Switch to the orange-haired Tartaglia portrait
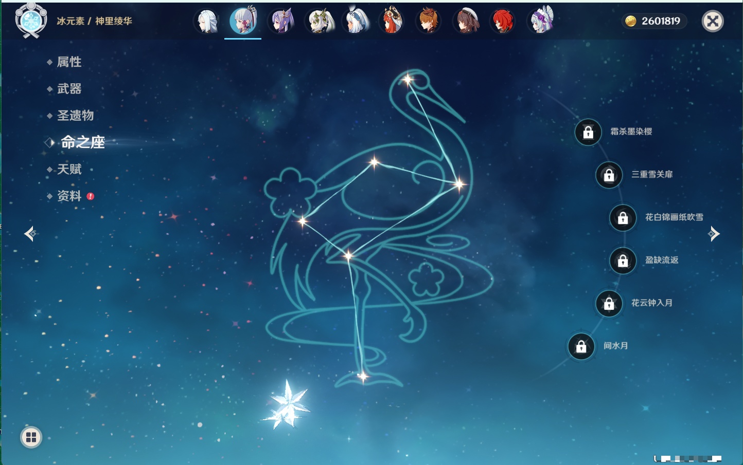The image size is (743, 465). click(x=429, y=22)
